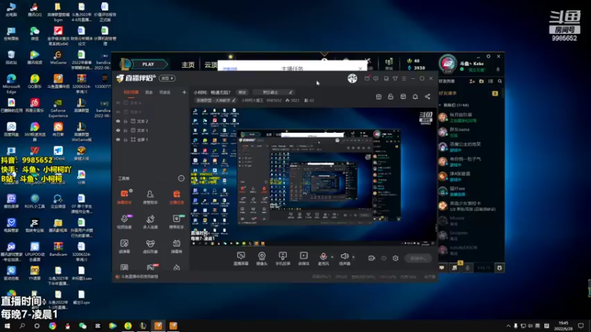Show hidden system tray icons chevron
This screenshot has height=332, width=591.
click(x=508, y=325)
